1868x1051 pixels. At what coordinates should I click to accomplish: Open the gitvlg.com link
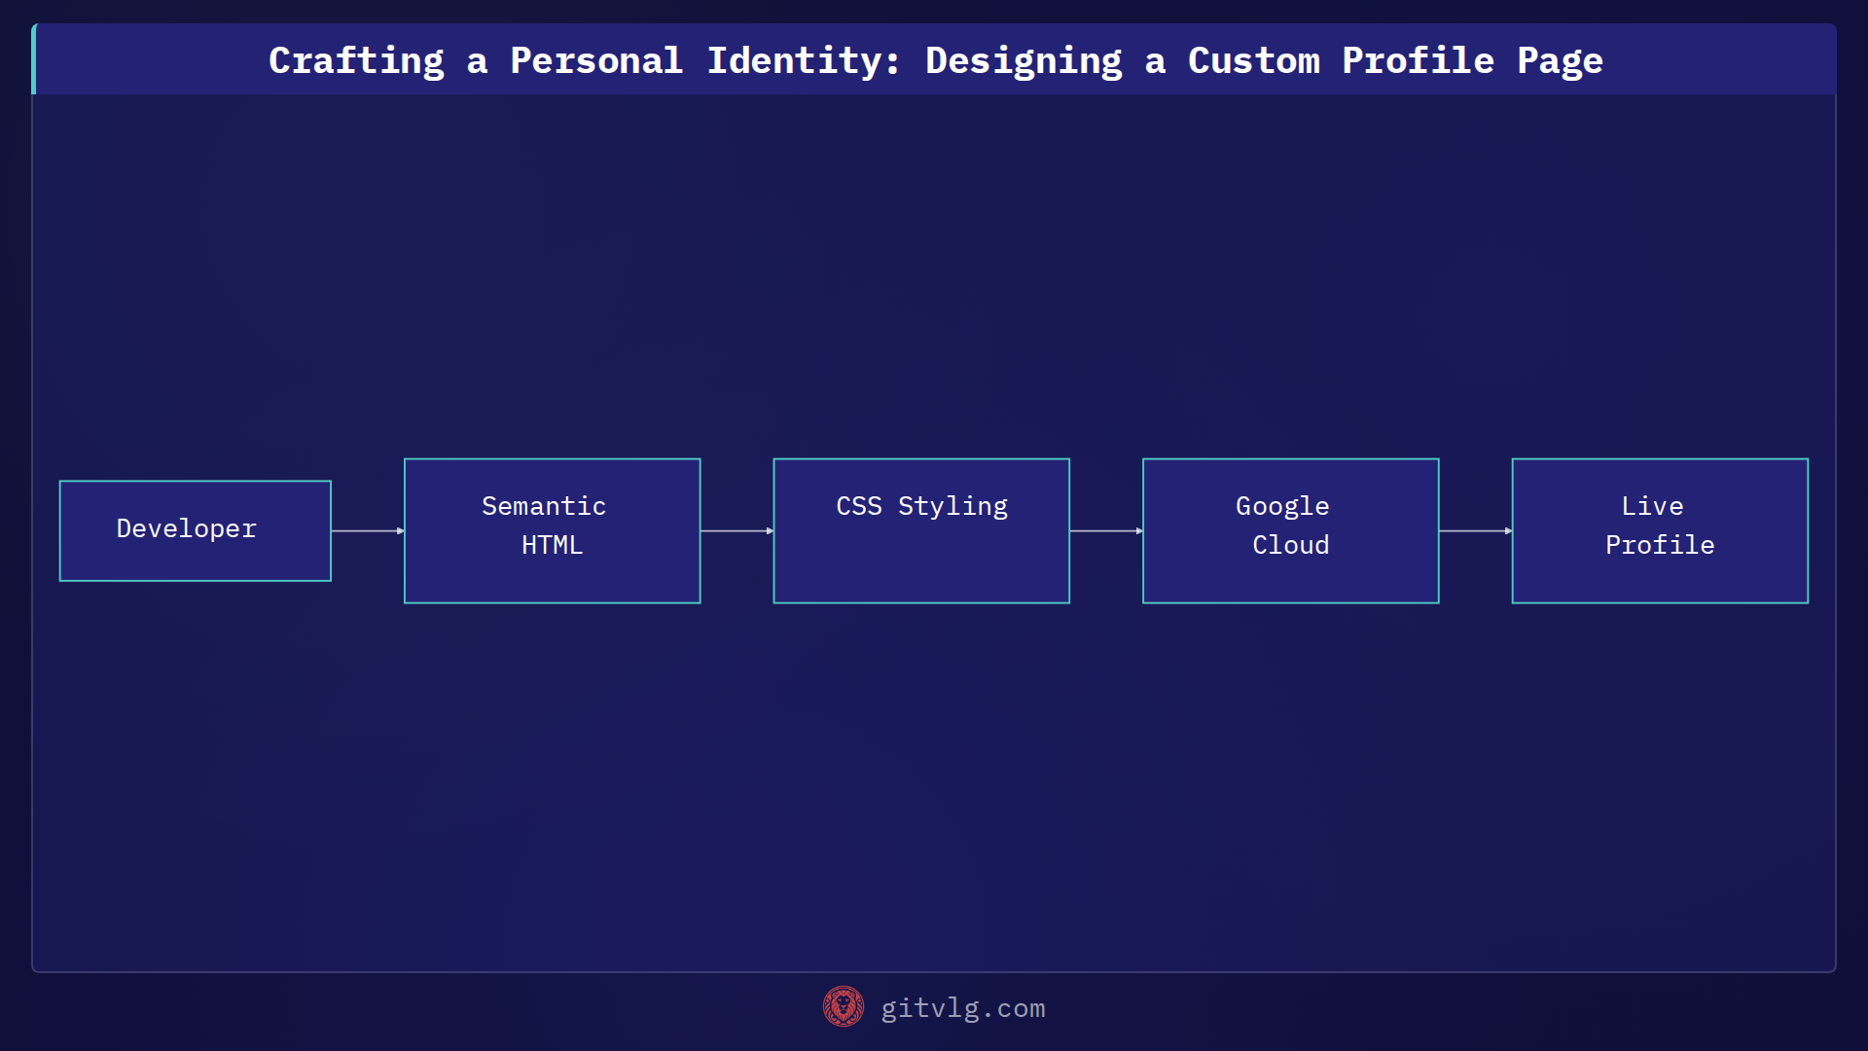pos(962,1008)
